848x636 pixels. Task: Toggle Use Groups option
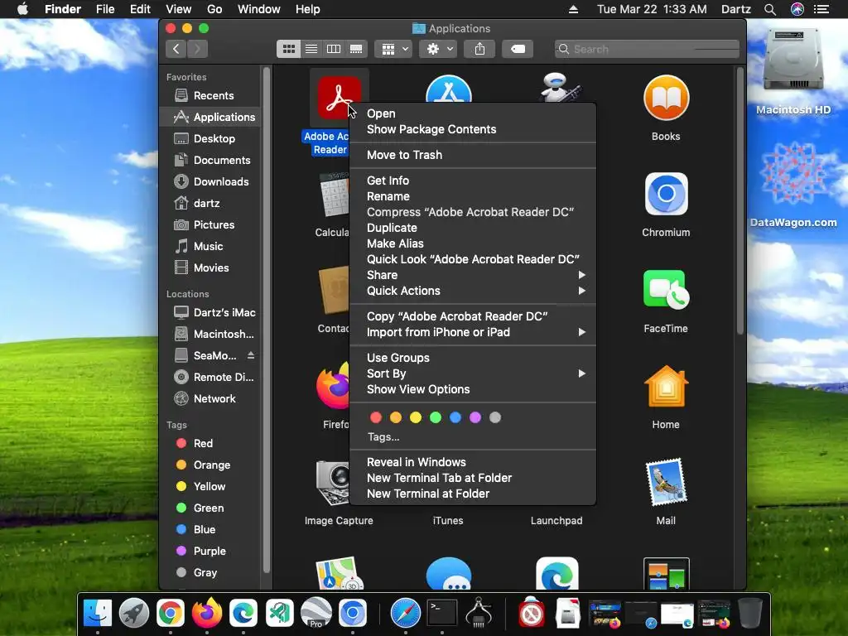point(473,358)
